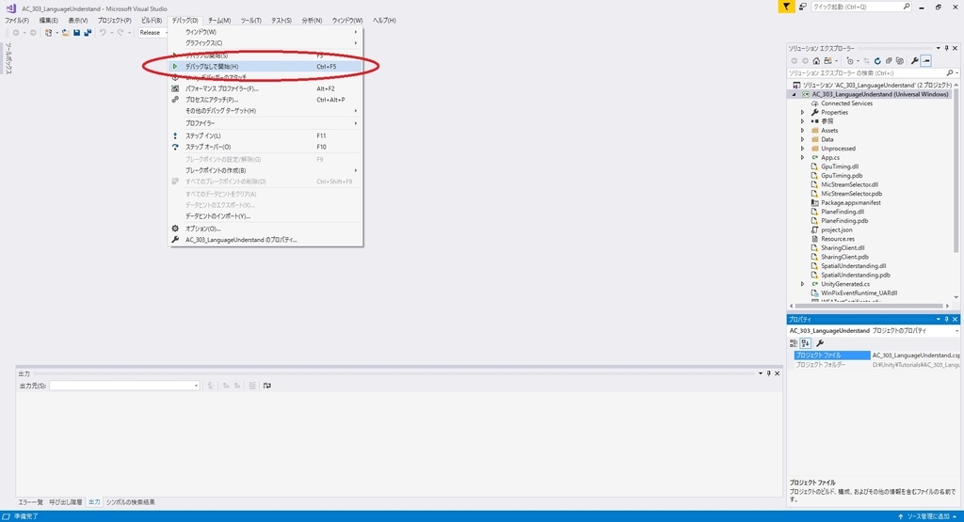Collapse the AC_303_LanguageUnderstand project node
This screenshot has height=522, width=964.
pyautogui.click(x=794, y=95)
